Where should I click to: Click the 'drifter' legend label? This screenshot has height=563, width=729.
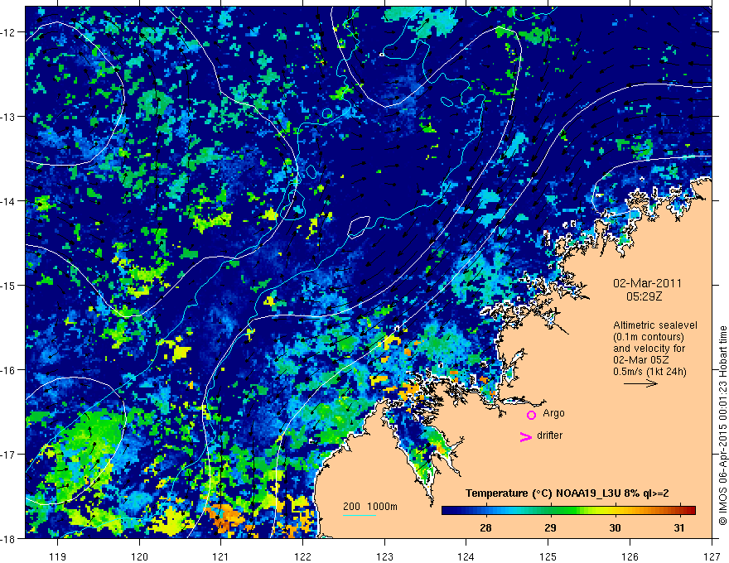(x=549, y=435)
